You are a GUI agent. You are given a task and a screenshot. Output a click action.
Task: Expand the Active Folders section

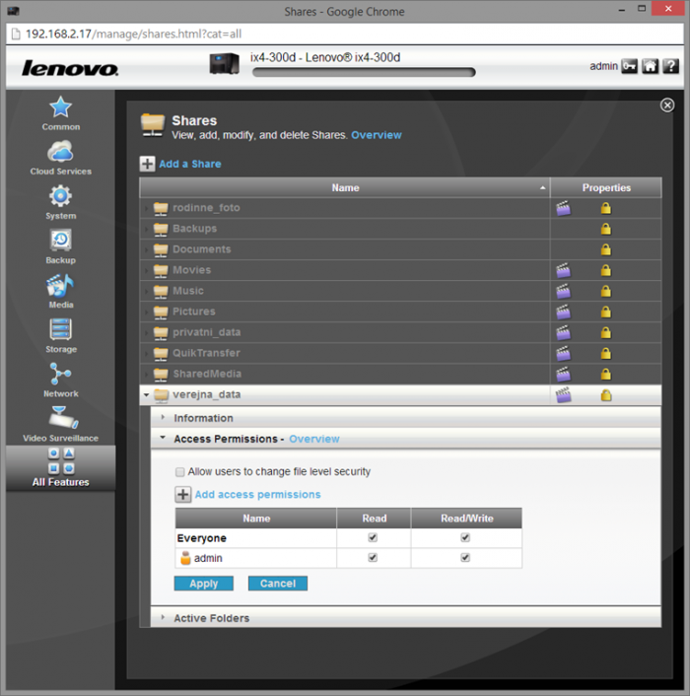[x=211, y=618]
